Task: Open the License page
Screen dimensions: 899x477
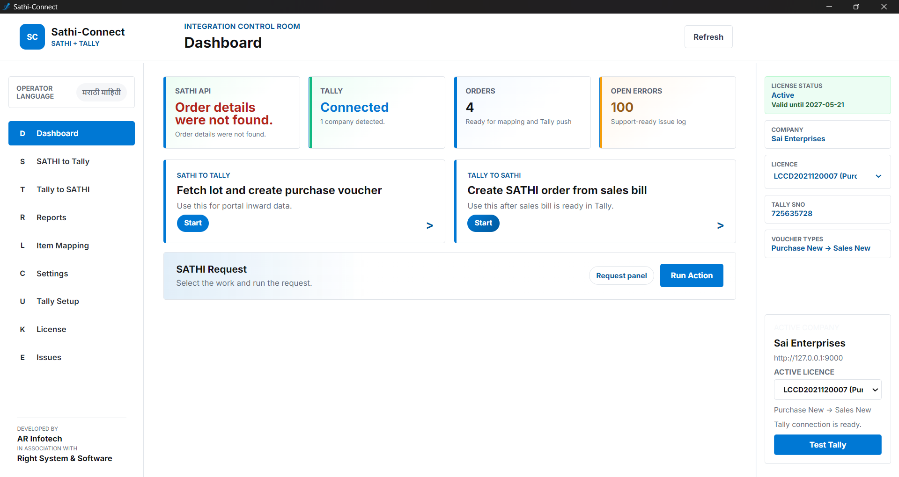Action: click(72, 329)
